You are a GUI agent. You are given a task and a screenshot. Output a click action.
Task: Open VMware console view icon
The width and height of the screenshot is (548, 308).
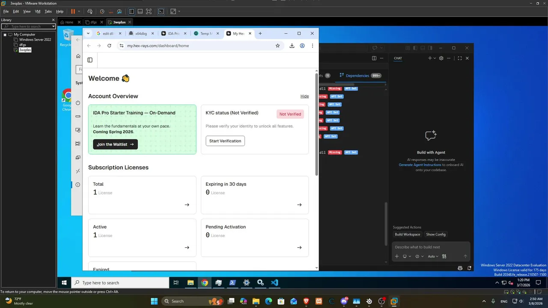pyautogui.click(x=161, y=12)
